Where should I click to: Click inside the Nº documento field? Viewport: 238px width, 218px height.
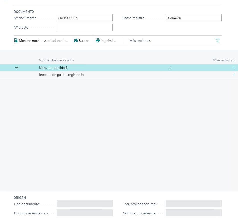(85, 18)
